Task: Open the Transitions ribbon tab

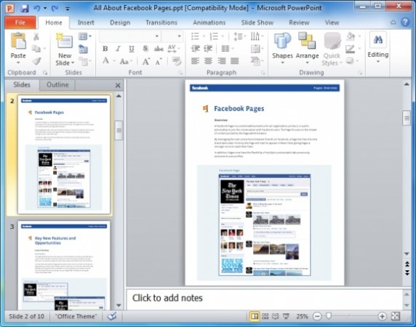Action: pos(161,23)
